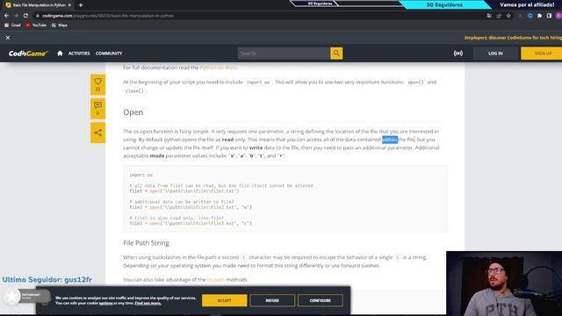The height and width of the screenshot is (316, 562).
Task: Click the 'import os' code line
Action: [x=140, y=175]
